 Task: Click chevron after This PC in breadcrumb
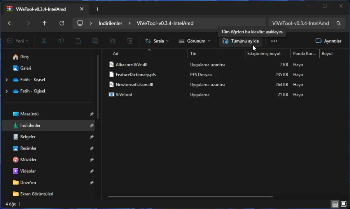91,23
